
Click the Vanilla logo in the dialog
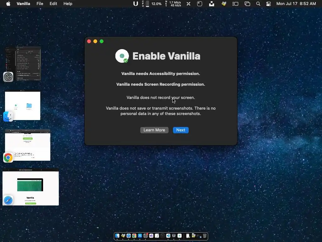pos(122,56)
